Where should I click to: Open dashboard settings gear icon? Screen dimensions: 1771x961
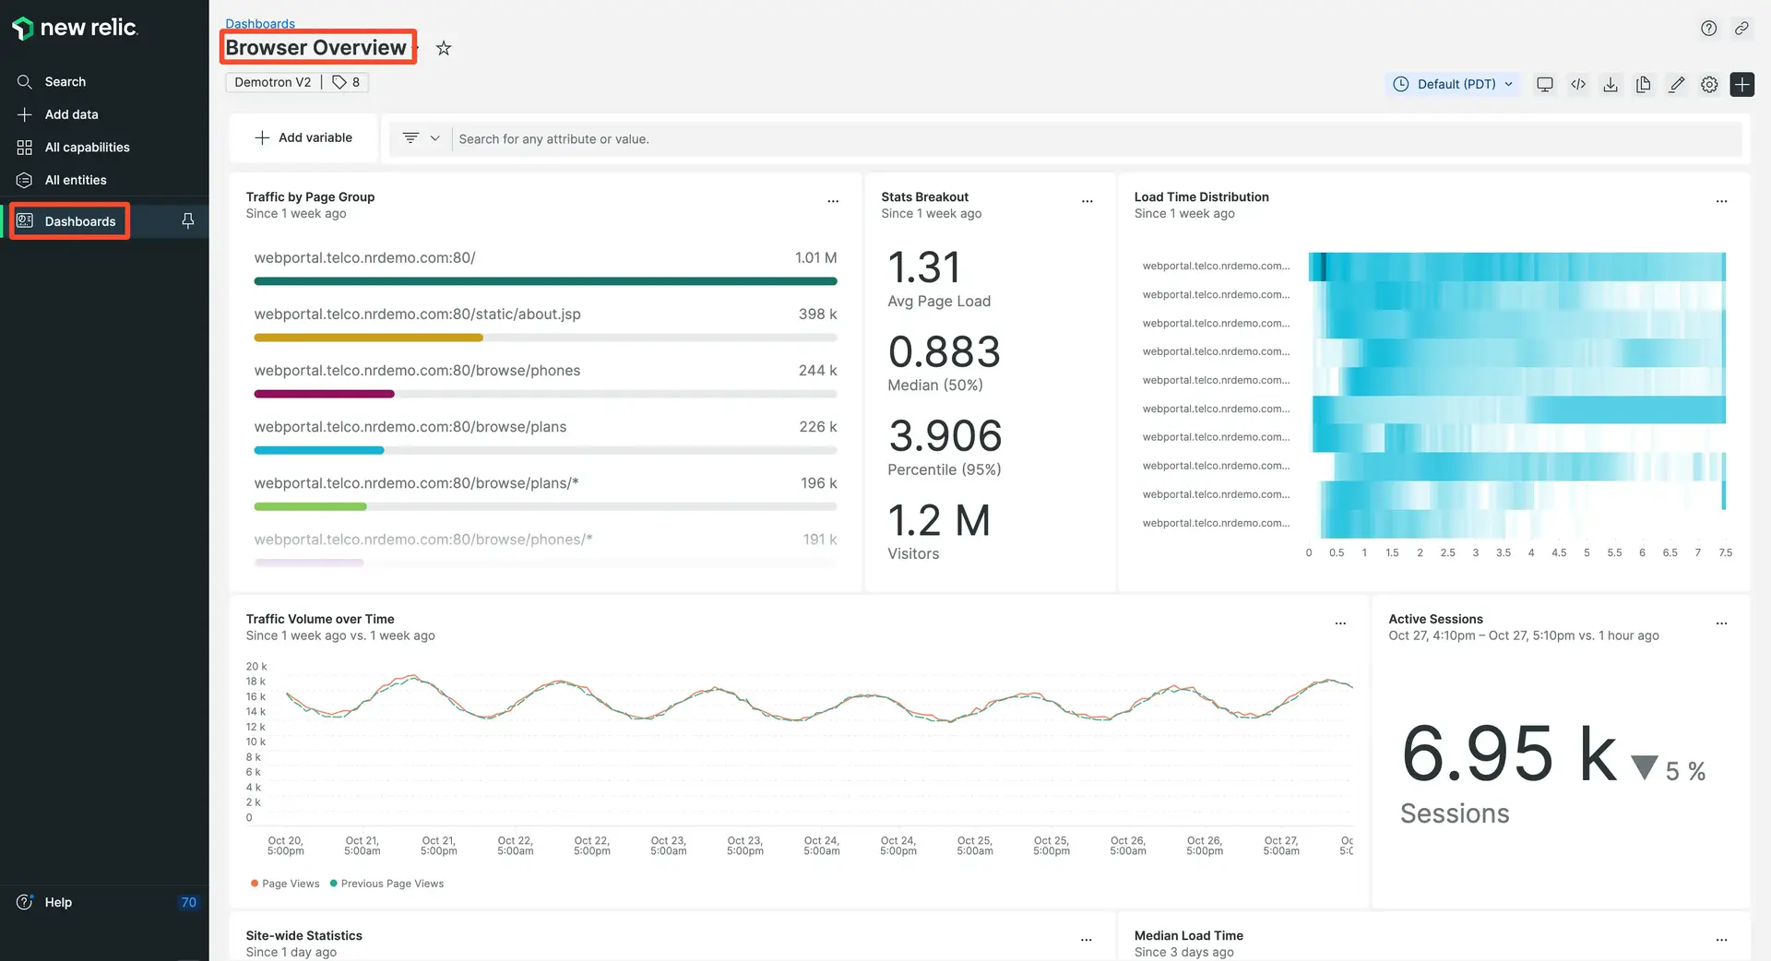pos(1709,84)
